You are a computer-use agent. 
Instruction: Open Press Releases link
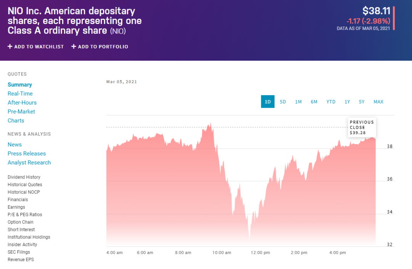27,153
